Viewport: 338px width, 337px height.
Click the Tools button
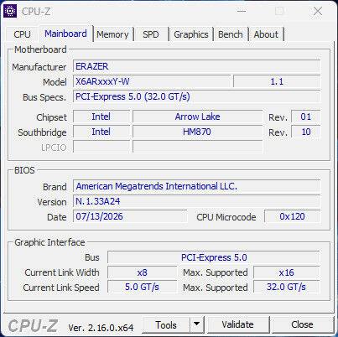tap(166, 324)
